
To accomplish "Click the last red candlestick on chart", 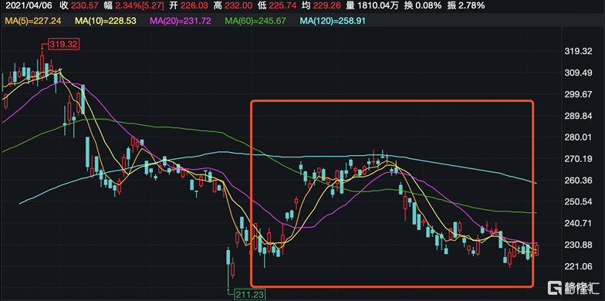I will coord(536,249).
